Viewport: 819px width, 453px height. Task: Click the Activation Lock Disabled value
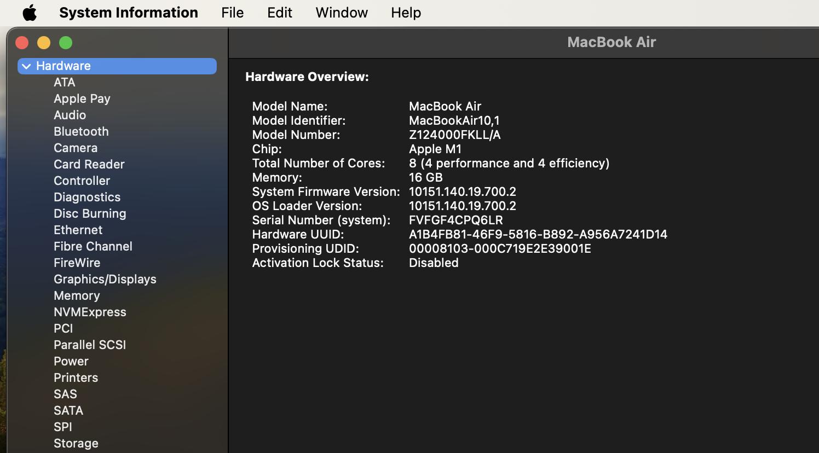click(x=434, y=263)
